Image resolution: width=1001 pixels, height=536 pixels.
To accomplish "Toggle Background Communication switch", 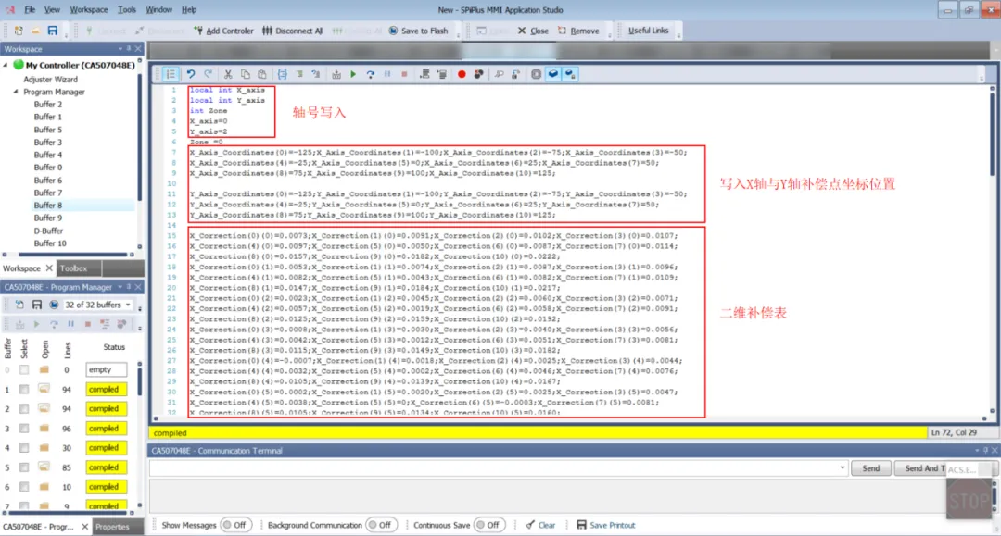I will coord(380,525).
